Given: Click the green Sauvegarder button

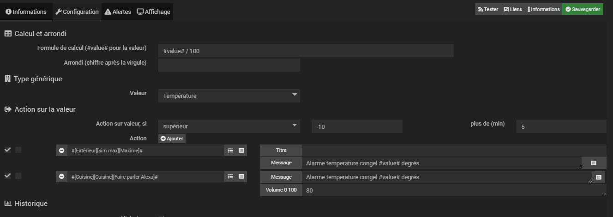Looking at the screenshot, I should [583, 9].
